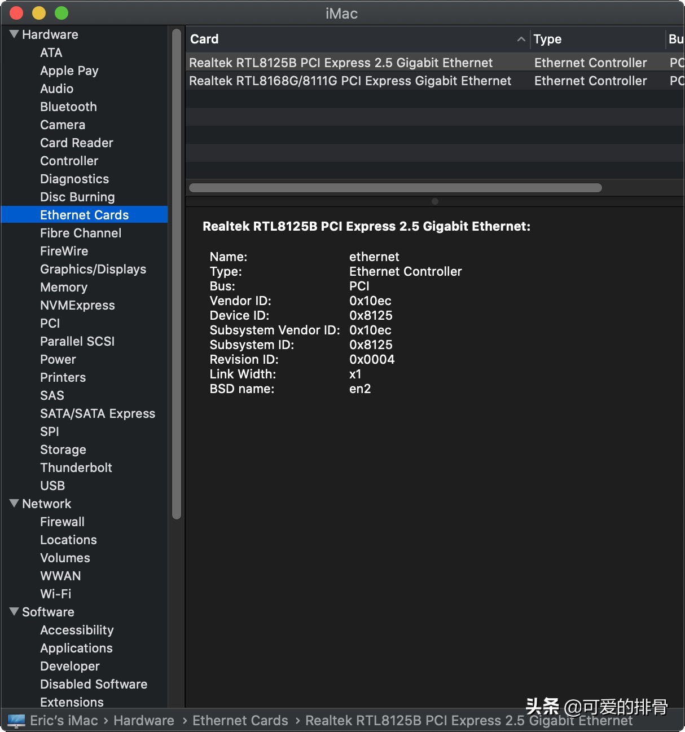Select Graphics/Displays in the sidebar

pos(93,269)
